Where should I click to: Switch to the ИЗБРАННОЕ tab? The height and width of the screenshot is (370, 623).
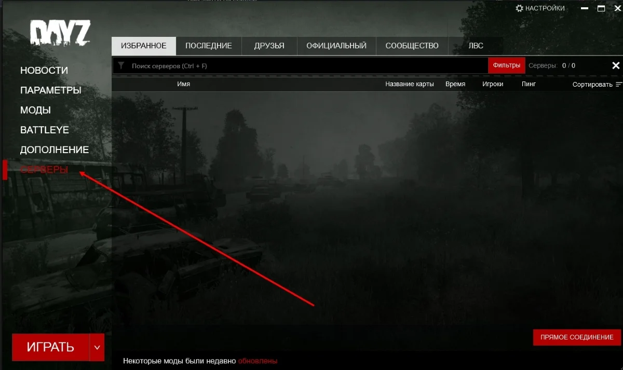[x=144, y=46]
